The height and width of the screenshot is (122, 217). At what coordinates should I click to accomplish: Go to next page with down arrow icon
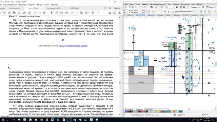[29, 13]
